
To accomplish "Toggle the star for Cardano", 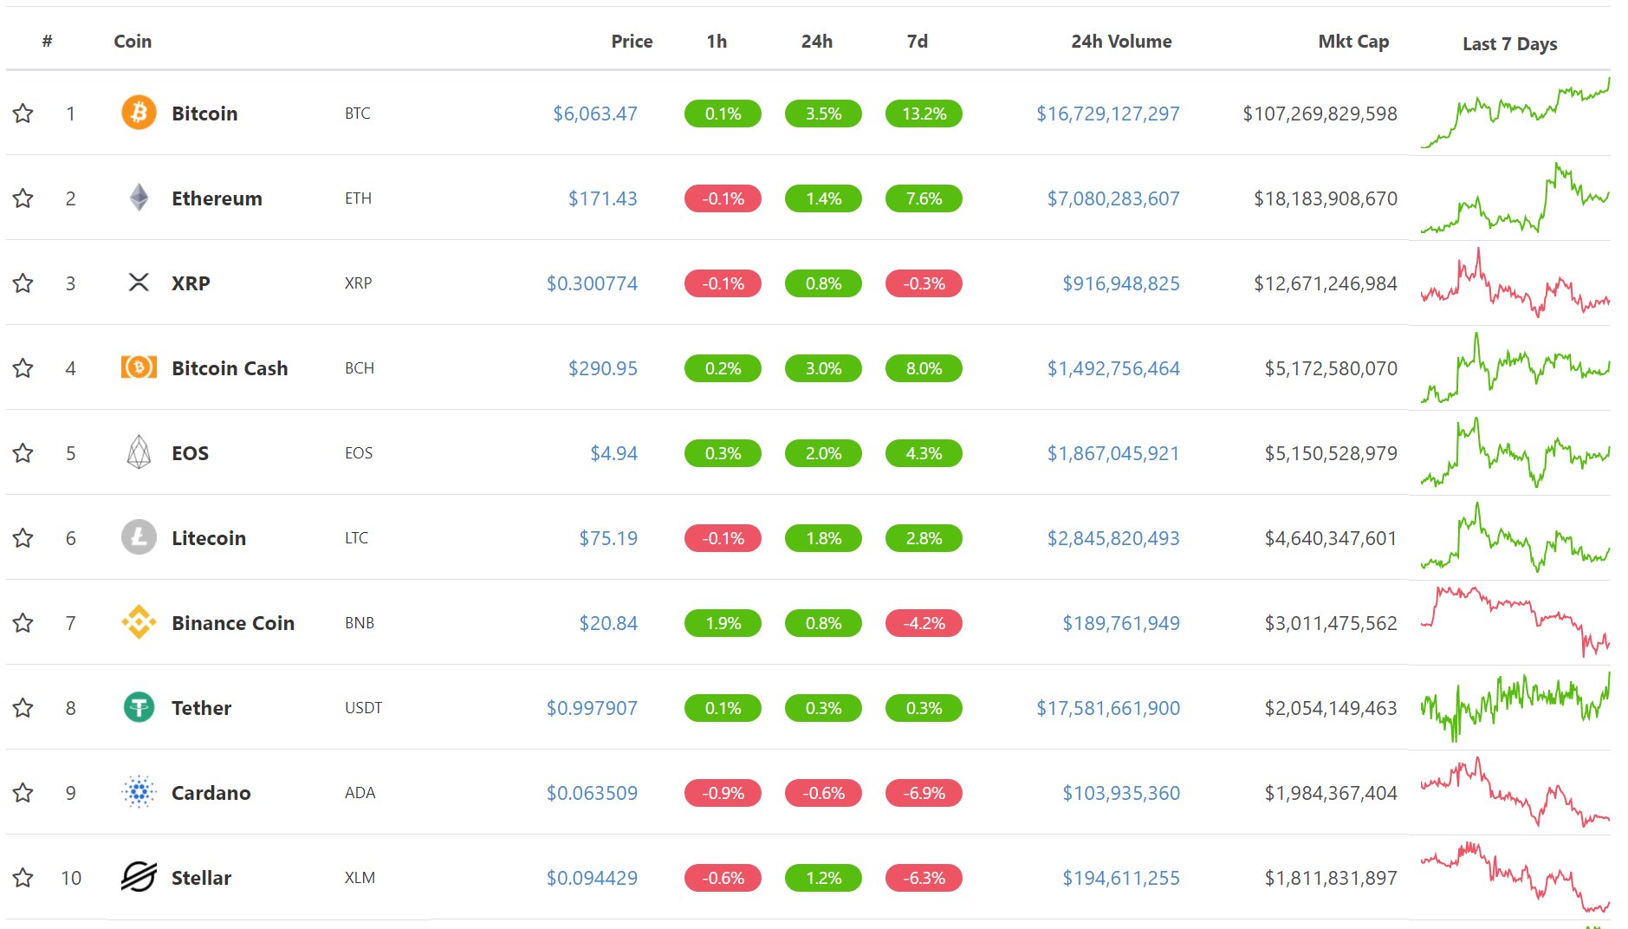I will [x=23, y=792].
